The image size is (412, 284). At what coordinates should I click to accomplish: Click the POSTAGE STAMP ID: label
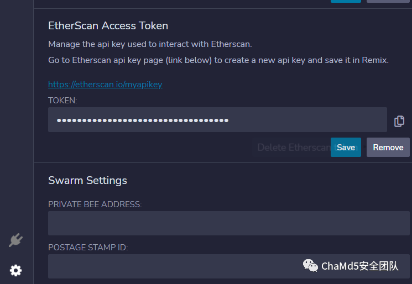(x=88, y=247)
